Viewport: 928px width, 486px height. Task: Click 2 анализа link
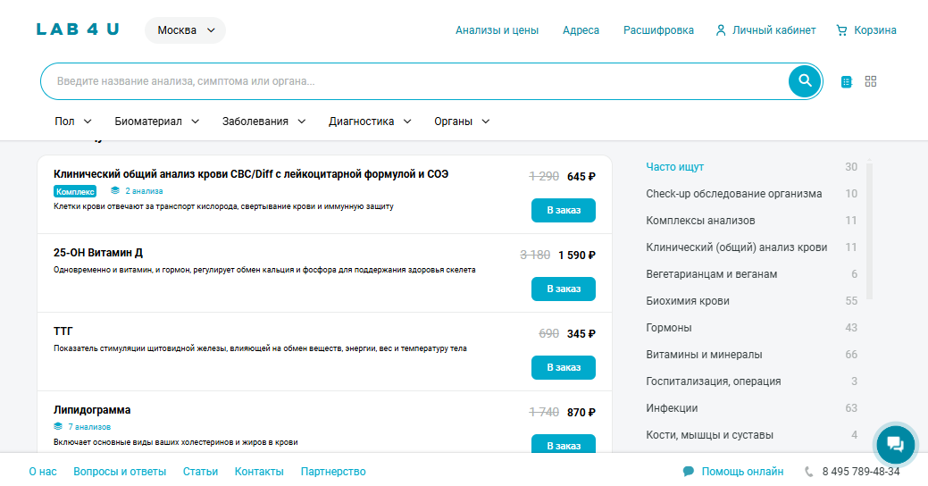144,190
